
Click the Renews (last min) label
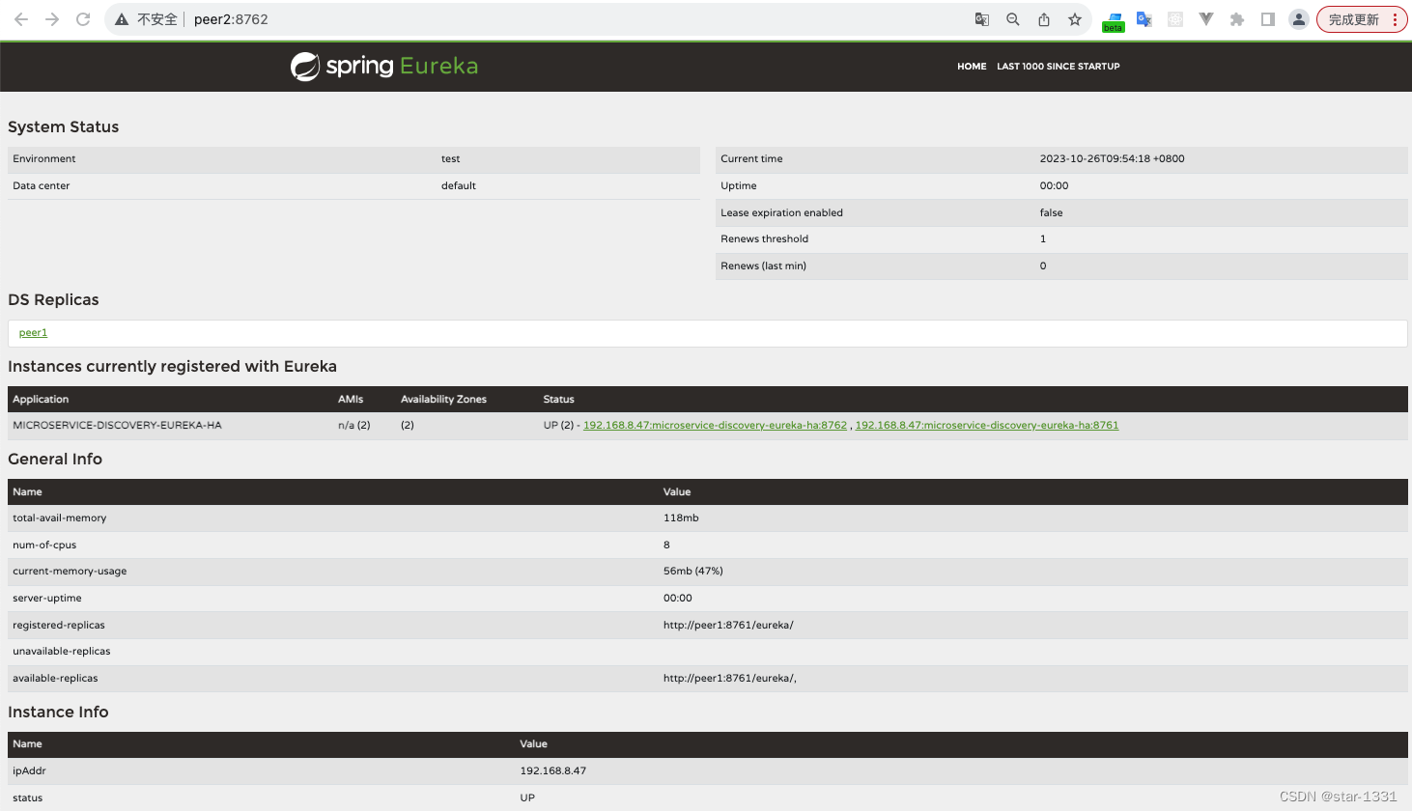tap(763, 266)
